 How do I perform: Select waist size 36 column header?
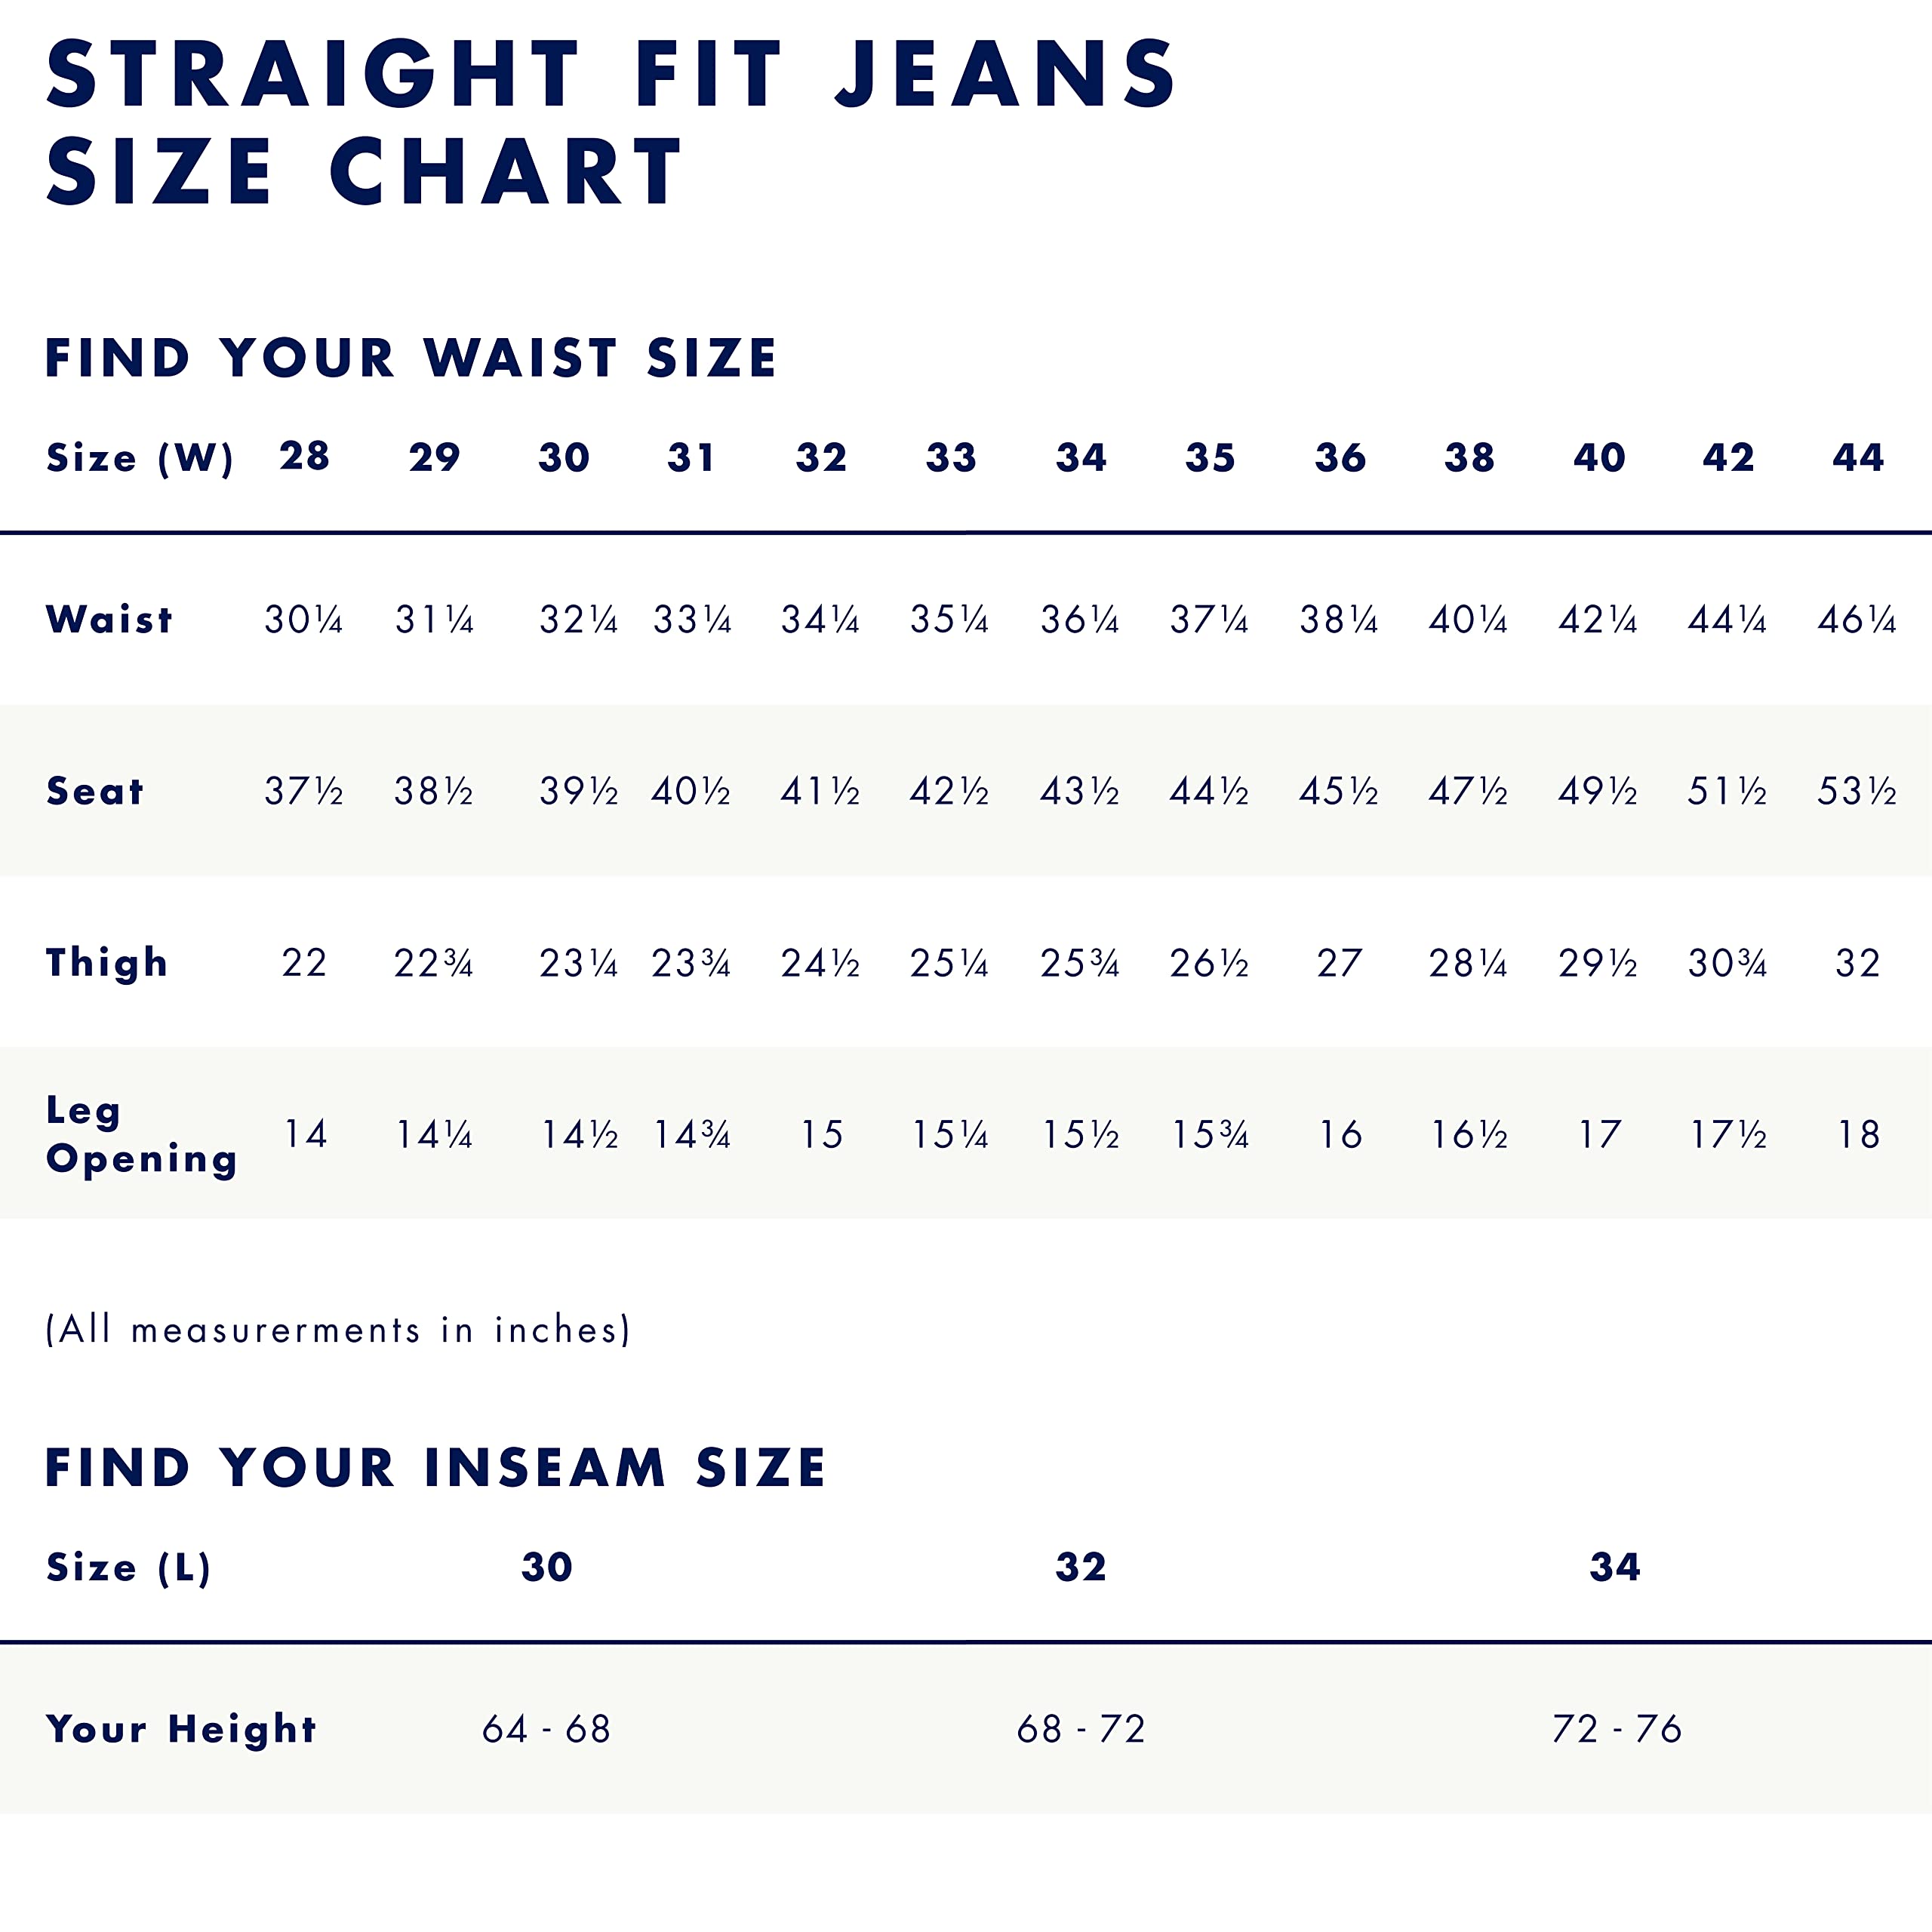pos(1339,458)
